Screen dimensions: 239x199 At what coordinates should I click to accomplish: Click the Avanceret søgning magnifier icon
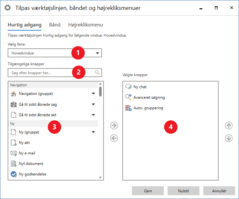pyautogui.click(x=128, y=97)
